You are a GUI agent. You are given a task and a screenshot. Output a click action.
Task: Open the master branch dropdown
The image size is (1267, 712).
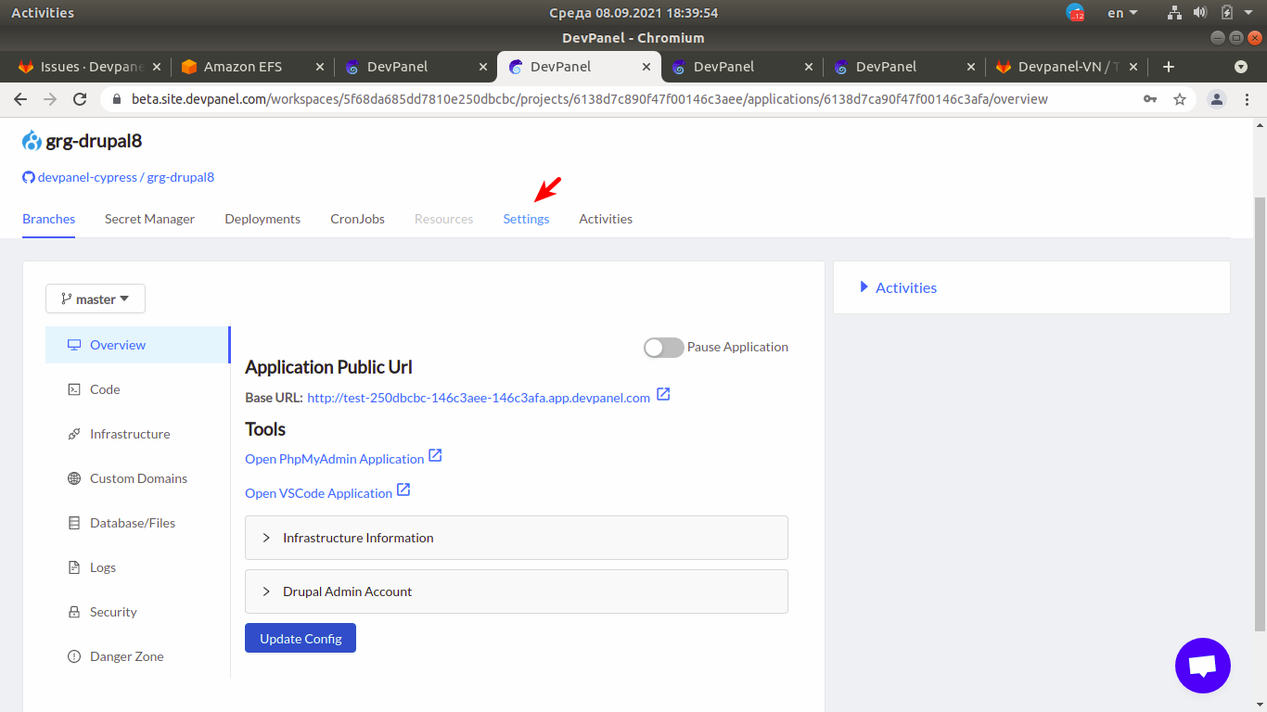[95, 299]
